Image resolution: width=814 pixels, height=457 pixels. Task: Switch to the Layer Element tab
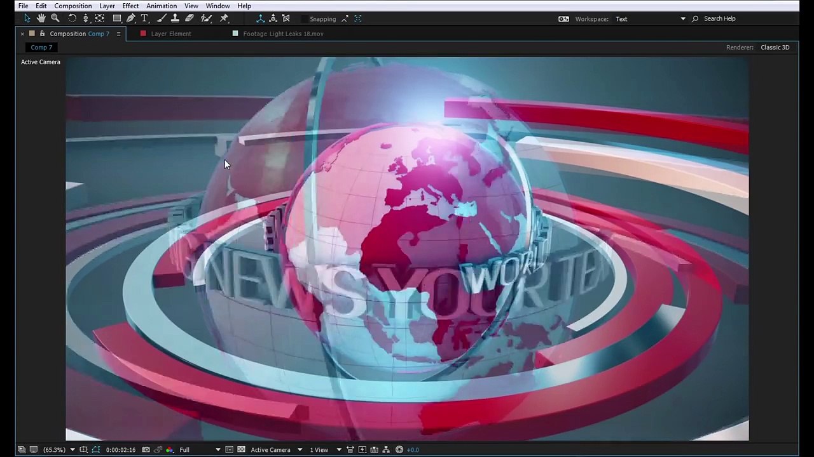[x=171, y=34]
